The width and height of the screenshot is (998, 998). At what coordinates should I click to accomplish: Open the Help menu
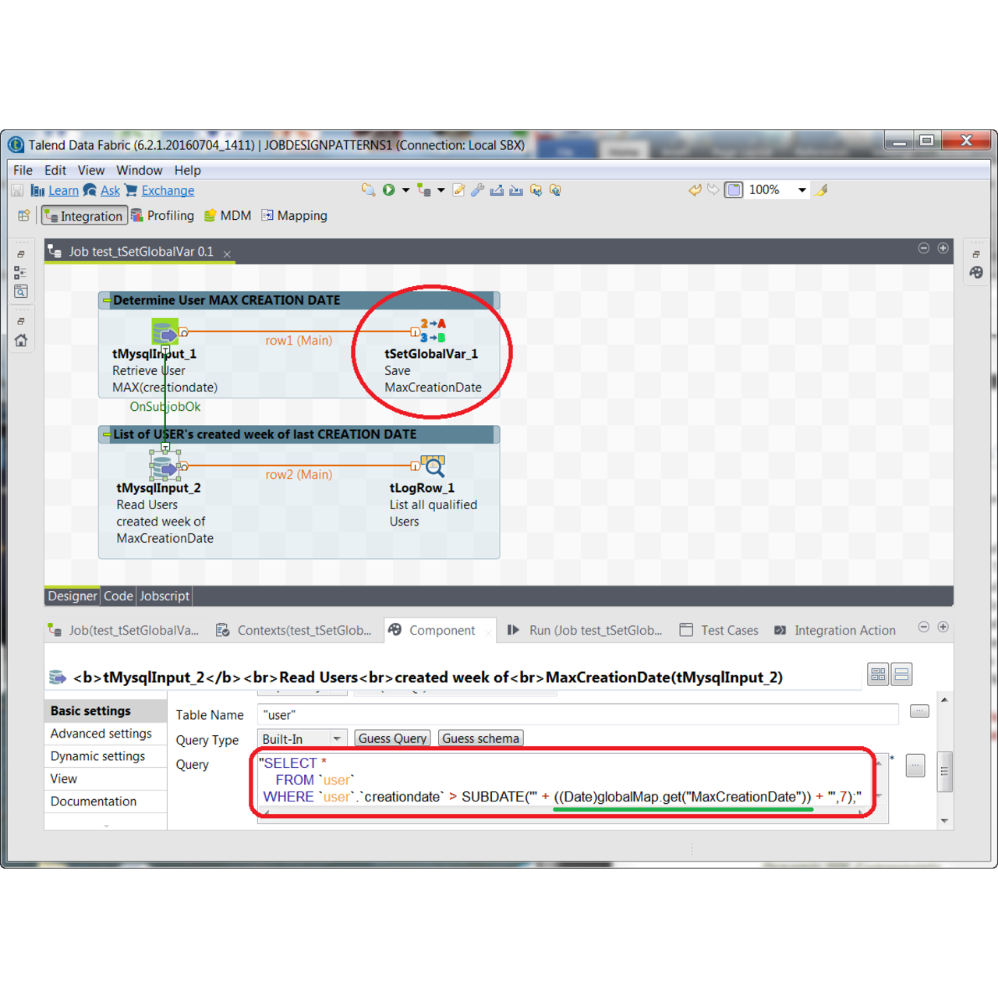tap(187, 170)
